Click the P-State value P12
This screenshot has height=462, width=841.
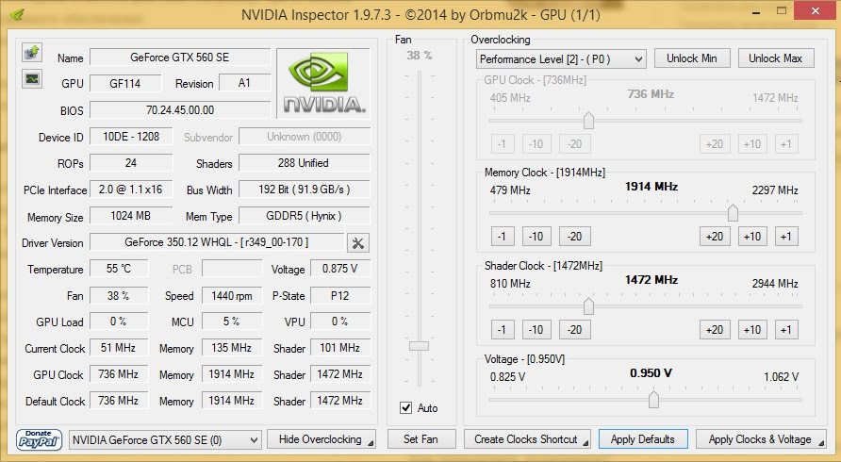click(x=340, y=296)
